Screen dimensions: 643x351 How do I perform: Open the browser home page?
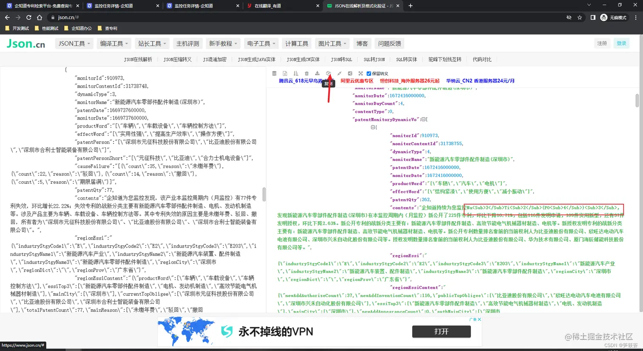[x=40, y=17]
